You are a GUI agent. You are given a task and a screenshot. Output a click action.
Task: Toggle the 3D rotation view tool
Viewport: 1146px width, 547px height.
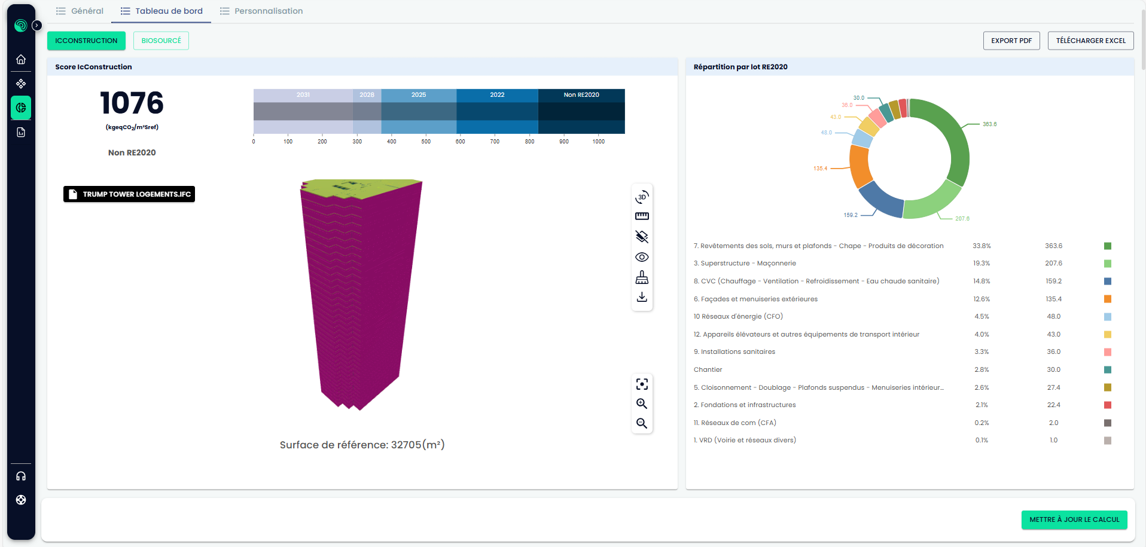tap(642, 197)
